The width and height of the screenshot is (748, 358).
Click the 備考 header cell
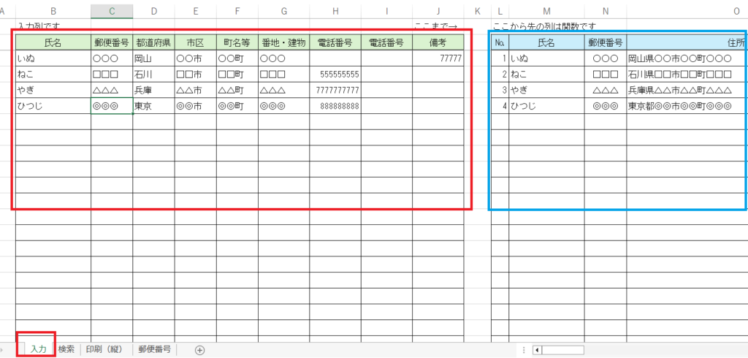(438, 42)
